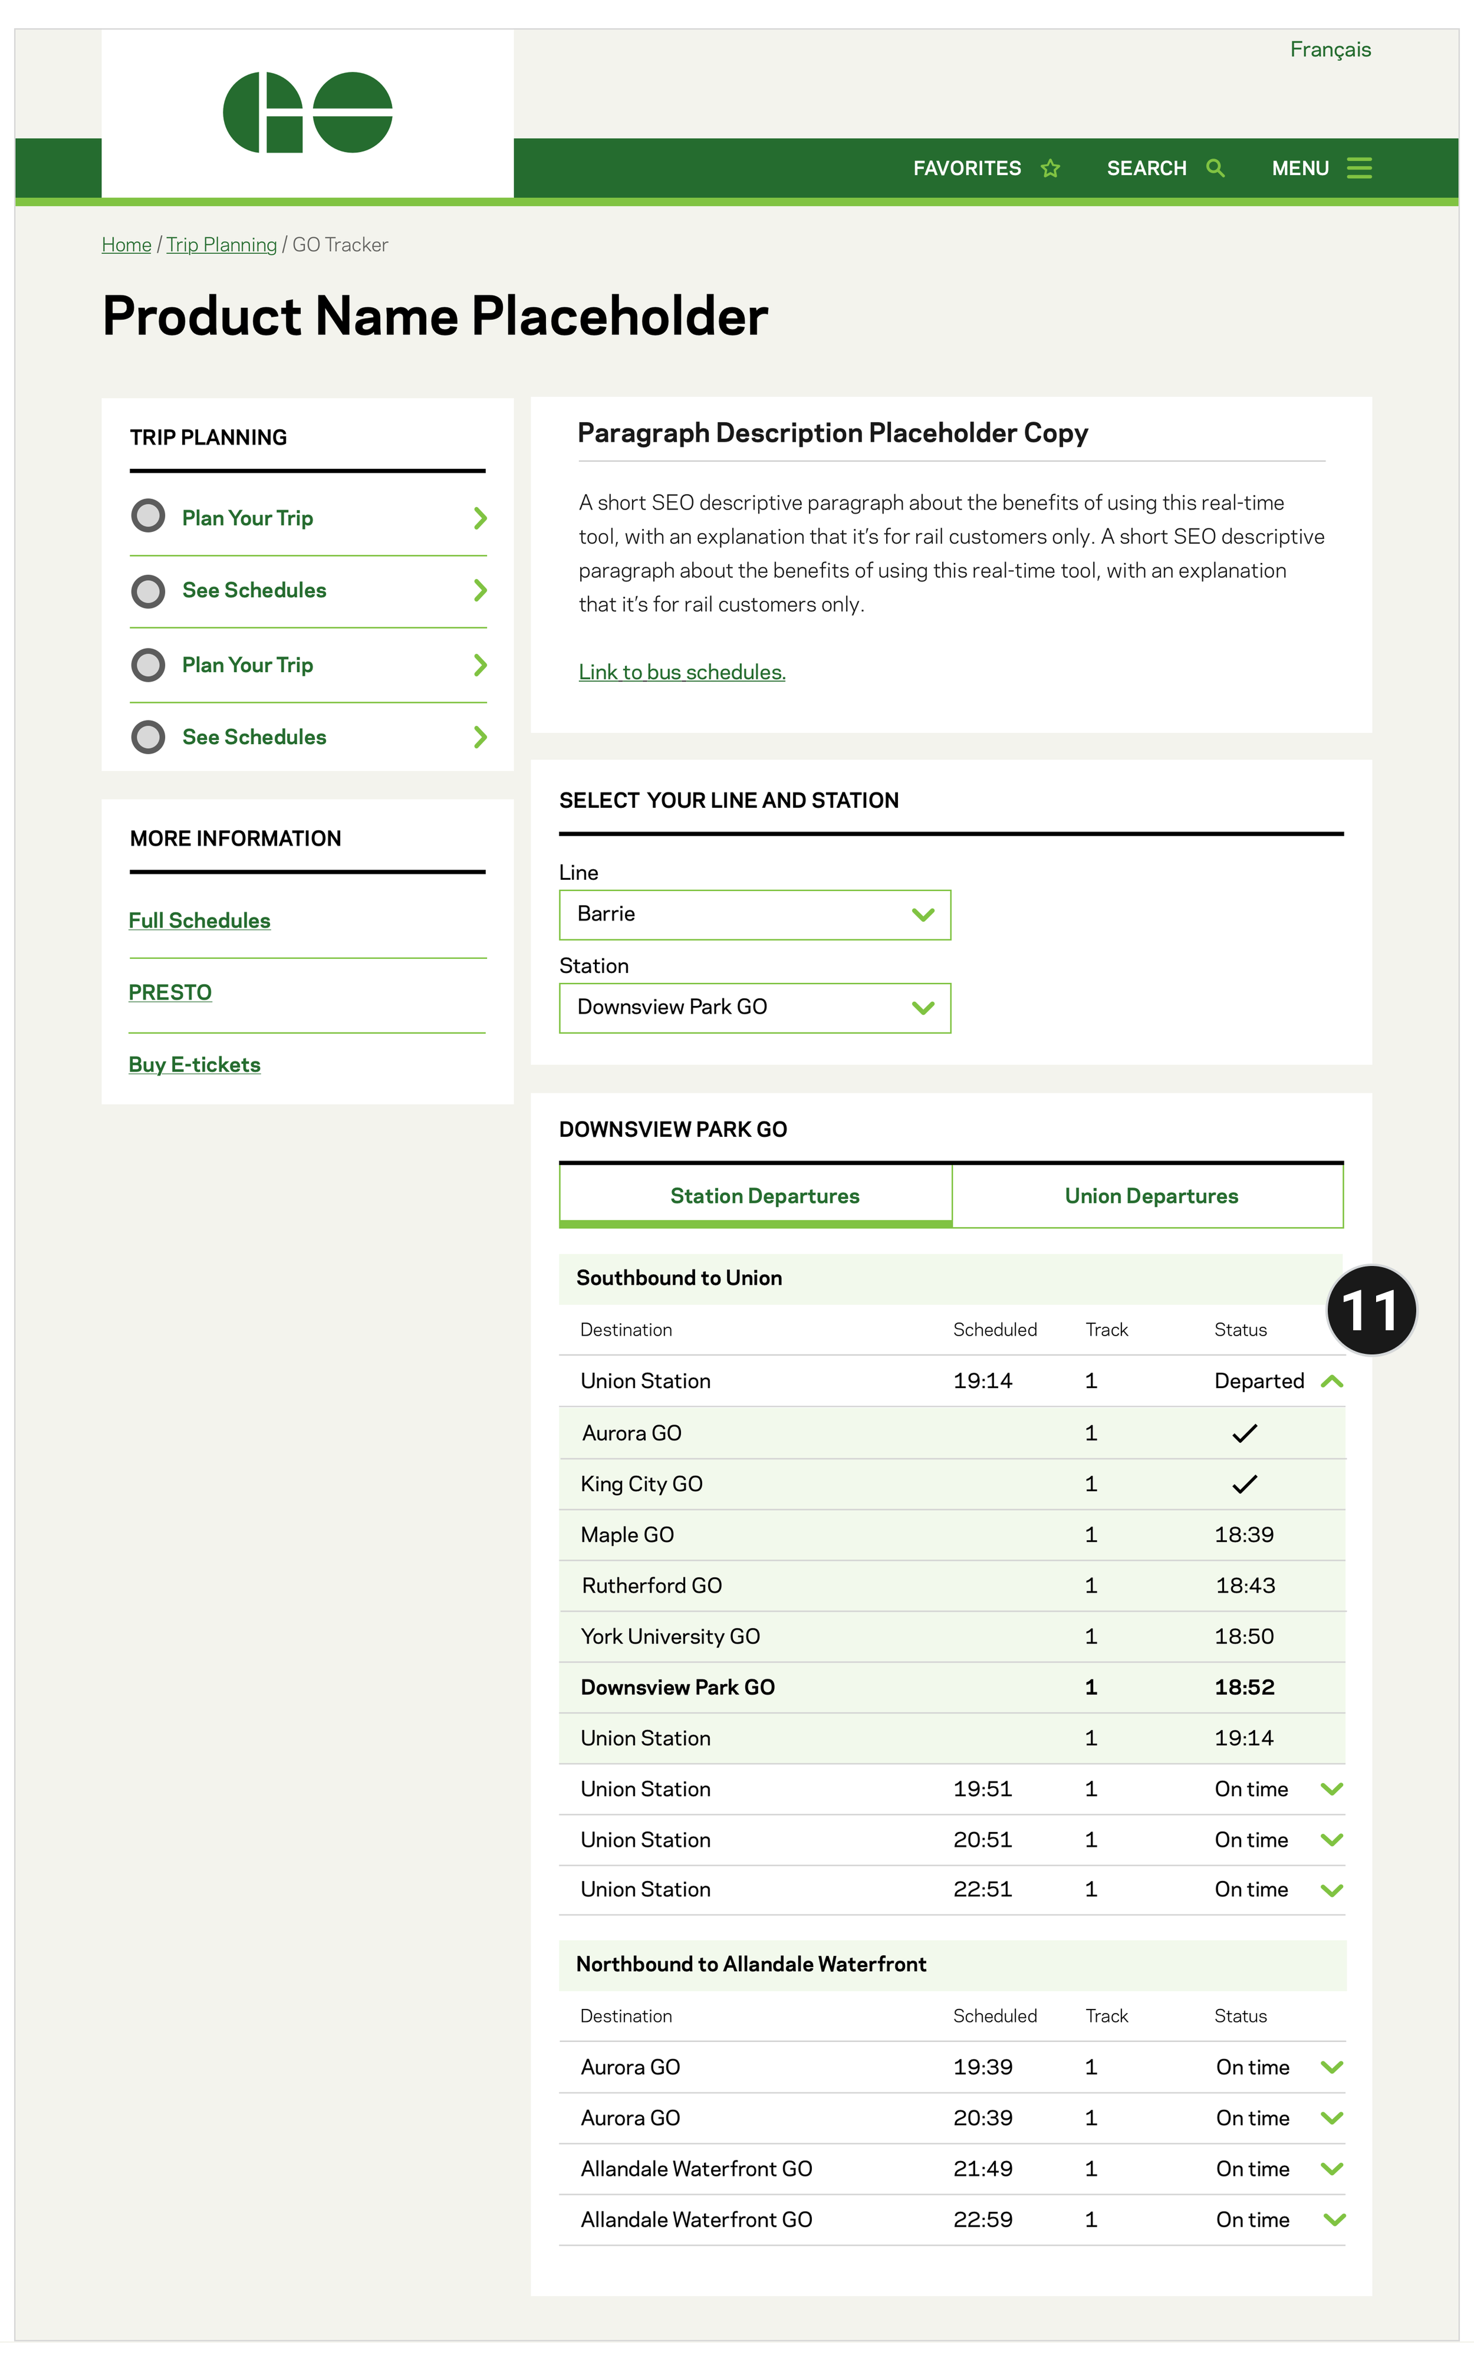Click circle icon beside second See Schedules
Screen dimensions: 1474x2371
tap(148, 737)
